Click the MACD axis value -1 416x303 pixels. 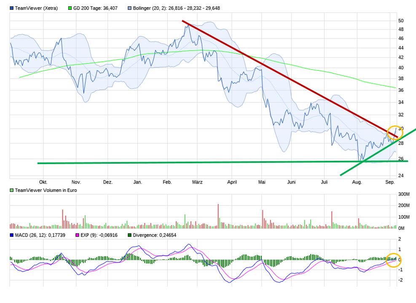tap(400, 270)
